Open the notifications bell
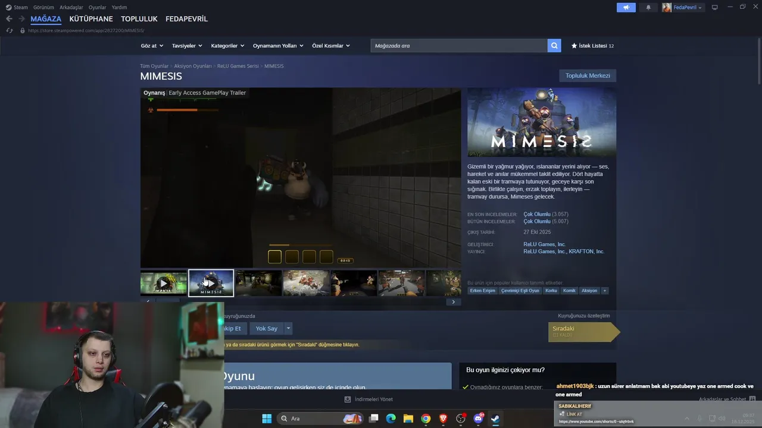762x428 pixels. click(x=648, y=7)
